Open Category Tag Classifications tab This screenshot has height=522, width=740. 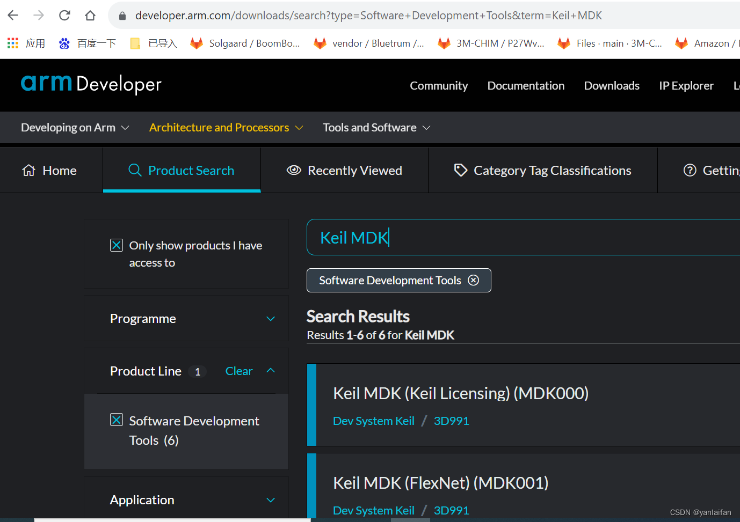[542, 171]
